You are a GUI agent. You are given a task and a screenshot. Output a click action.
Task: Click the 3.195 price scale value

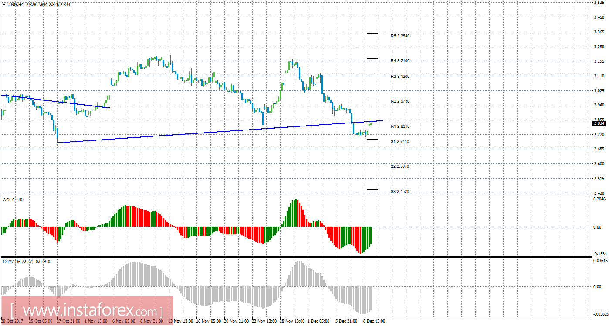(x=599, y=61)
